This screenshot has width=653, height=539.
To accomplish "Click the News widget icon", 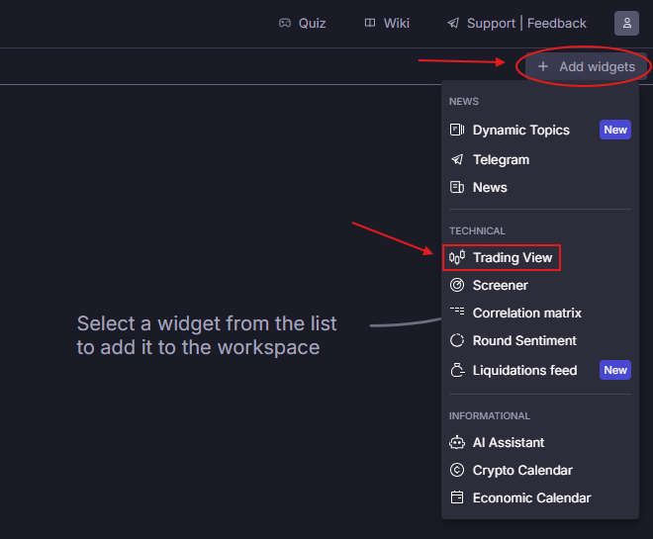I will coord(457,187).
